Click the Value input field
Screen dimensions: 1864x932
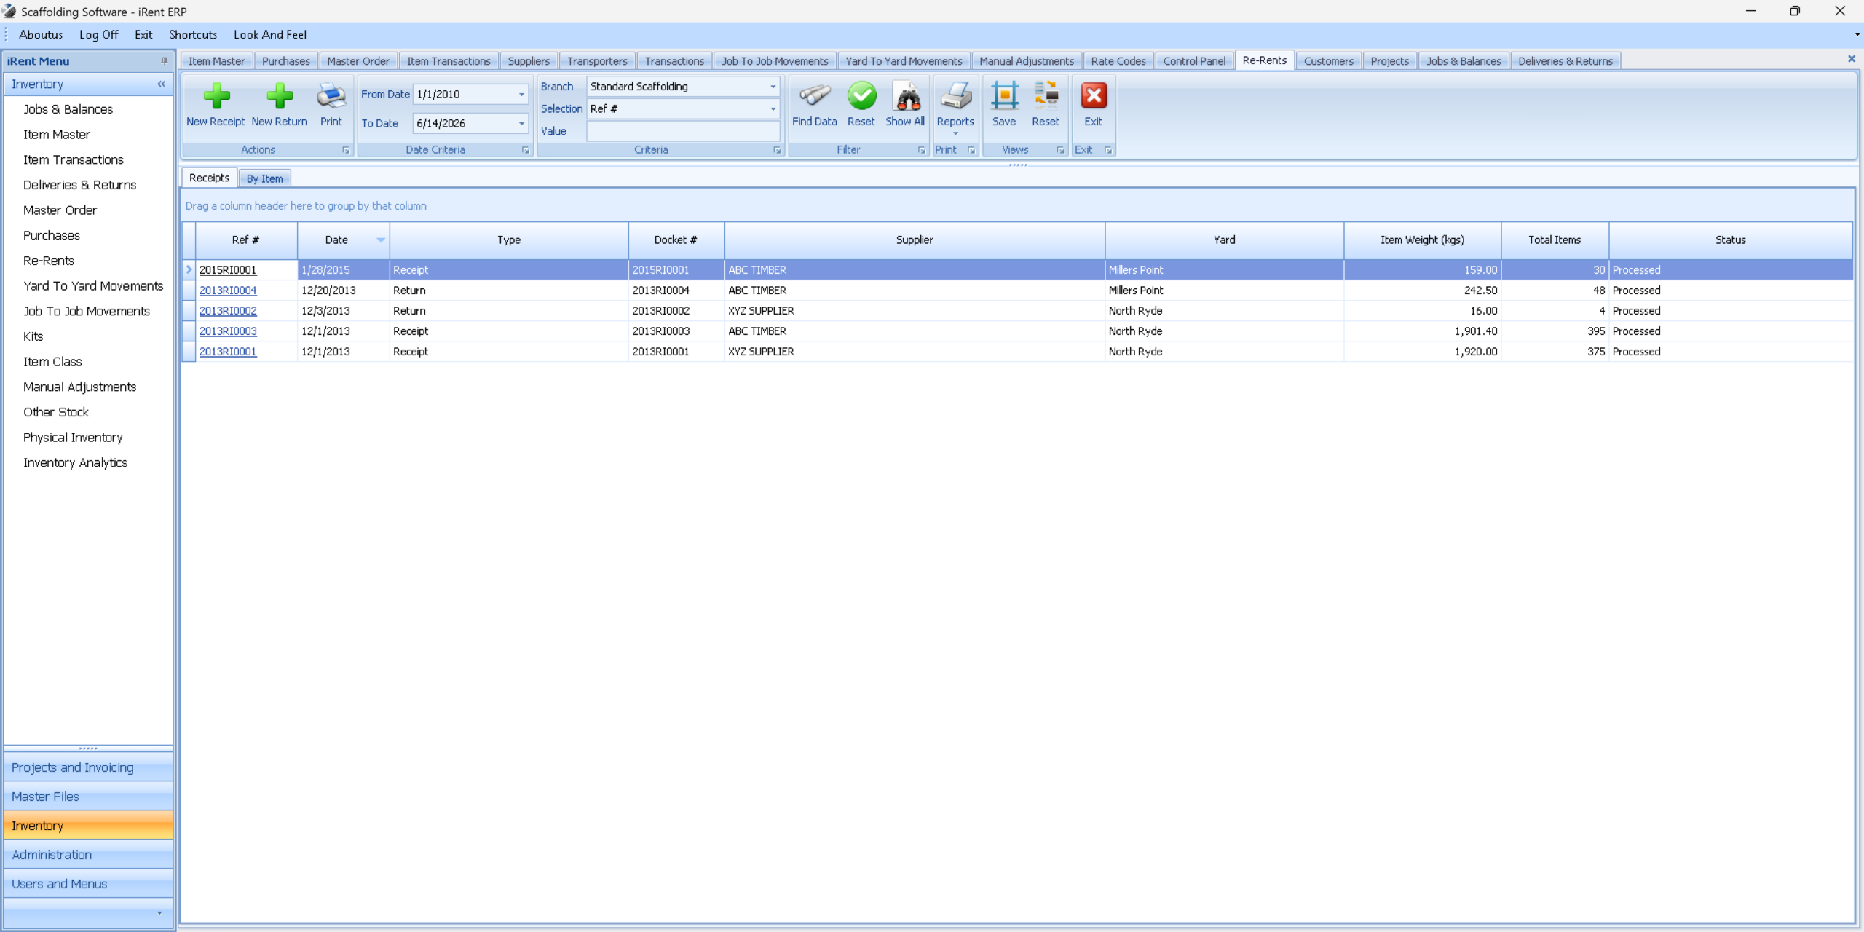[x=682, y=132]
